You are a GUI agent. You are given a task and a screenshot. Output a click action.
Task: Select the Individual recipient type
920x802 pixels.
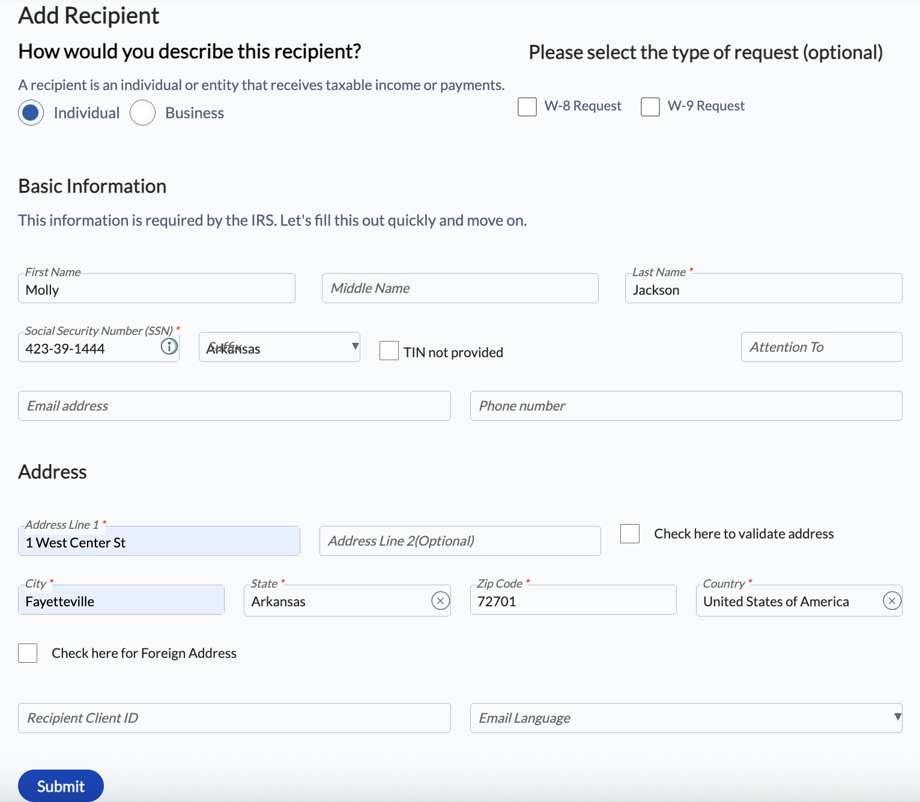pos(31,113)
